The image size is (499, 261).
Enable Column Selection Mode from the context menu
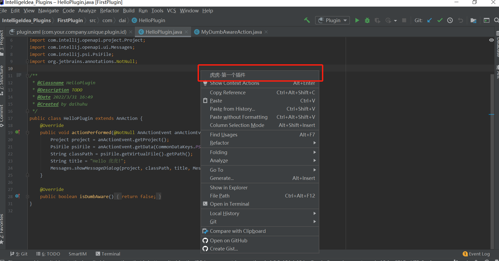pos(237,125)
